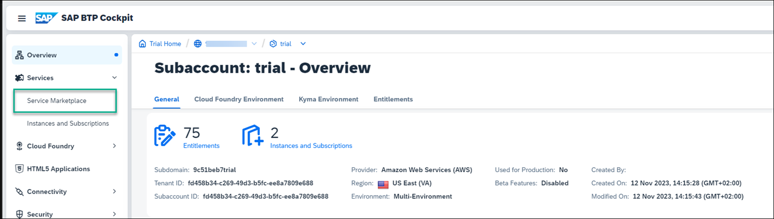Click the Entitlements link under 75
Screen dimensions: 774x219
pyautogui.click(x=201, y=146)
